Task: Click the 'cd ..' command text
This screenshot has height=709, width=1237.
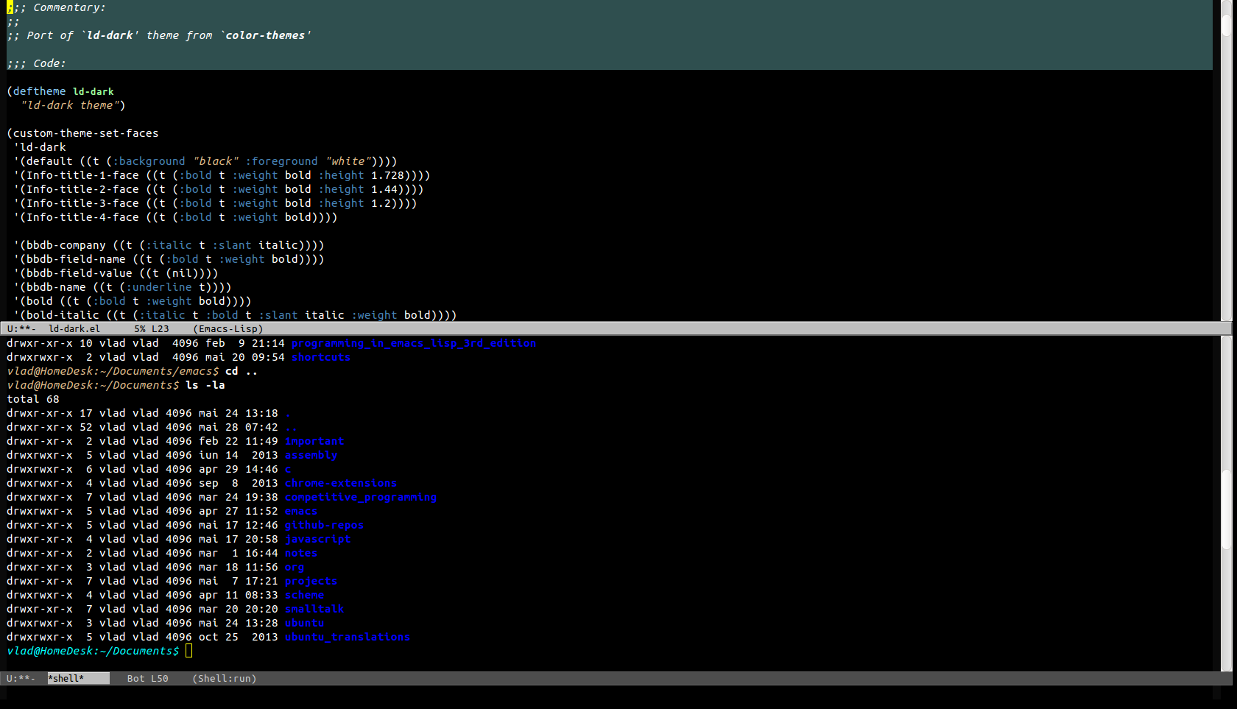Action: [242, 371]
